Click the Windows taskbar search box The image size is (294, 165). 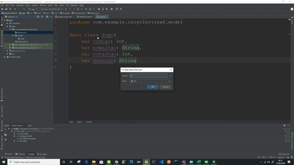[34, 162]
